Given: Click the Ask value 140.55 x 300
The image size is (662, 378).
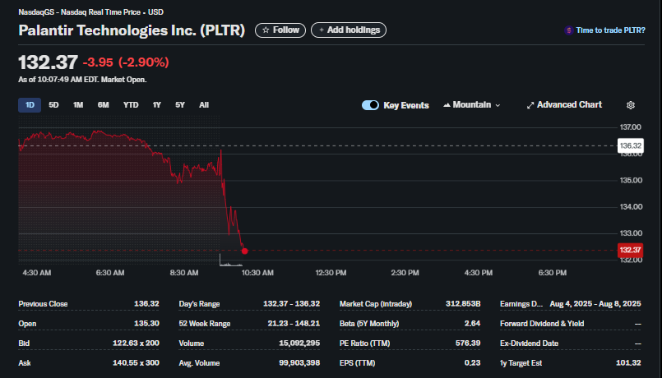Looking at the screenshot, I should [136, 363].
